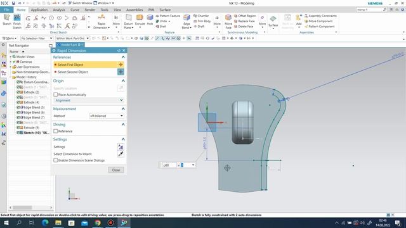Open the Within Work Part Only dropdown
This screenshot has height=228, width=406.
(72, 38)
